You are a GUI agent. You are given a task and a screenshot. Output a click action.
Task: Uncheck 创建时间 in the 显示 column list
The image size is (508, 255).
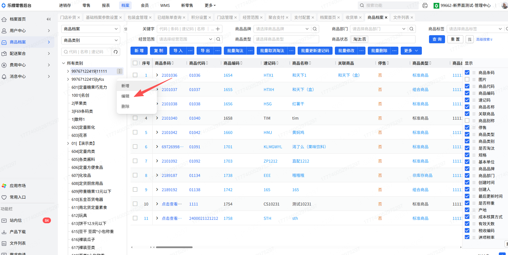pos(467,182)
